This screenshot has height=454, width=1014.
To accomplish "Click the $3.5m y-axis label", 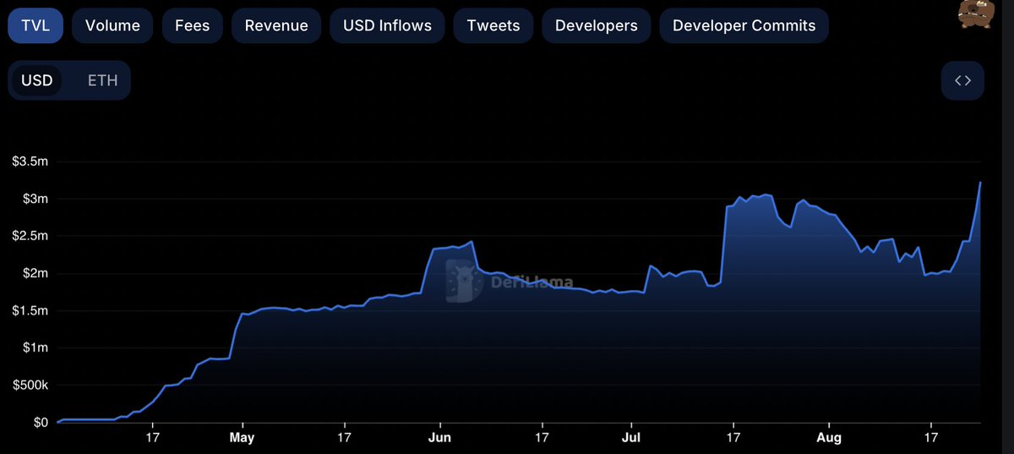I will click(x=30, y=161).
